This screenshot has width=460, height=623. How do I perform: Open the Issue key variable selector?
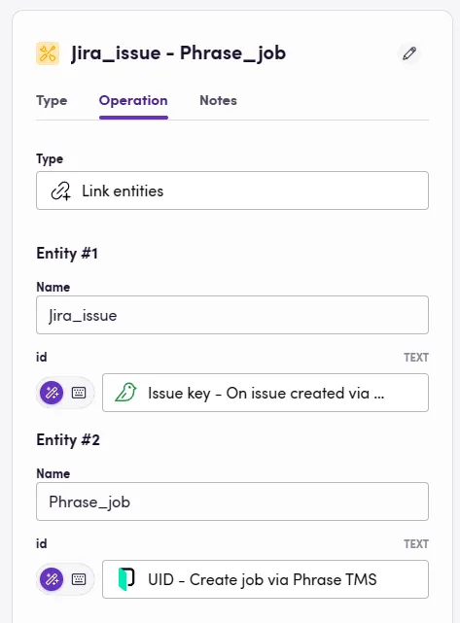[265, 393]
